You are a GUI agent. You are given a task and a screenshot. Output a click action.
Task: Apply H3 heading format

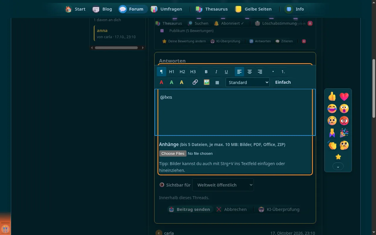193,72
